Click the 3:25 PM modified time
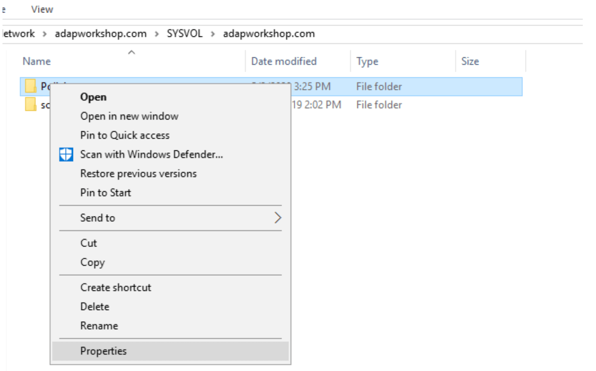Viewport: 596px width, 371px height. (x=312, y=86)
